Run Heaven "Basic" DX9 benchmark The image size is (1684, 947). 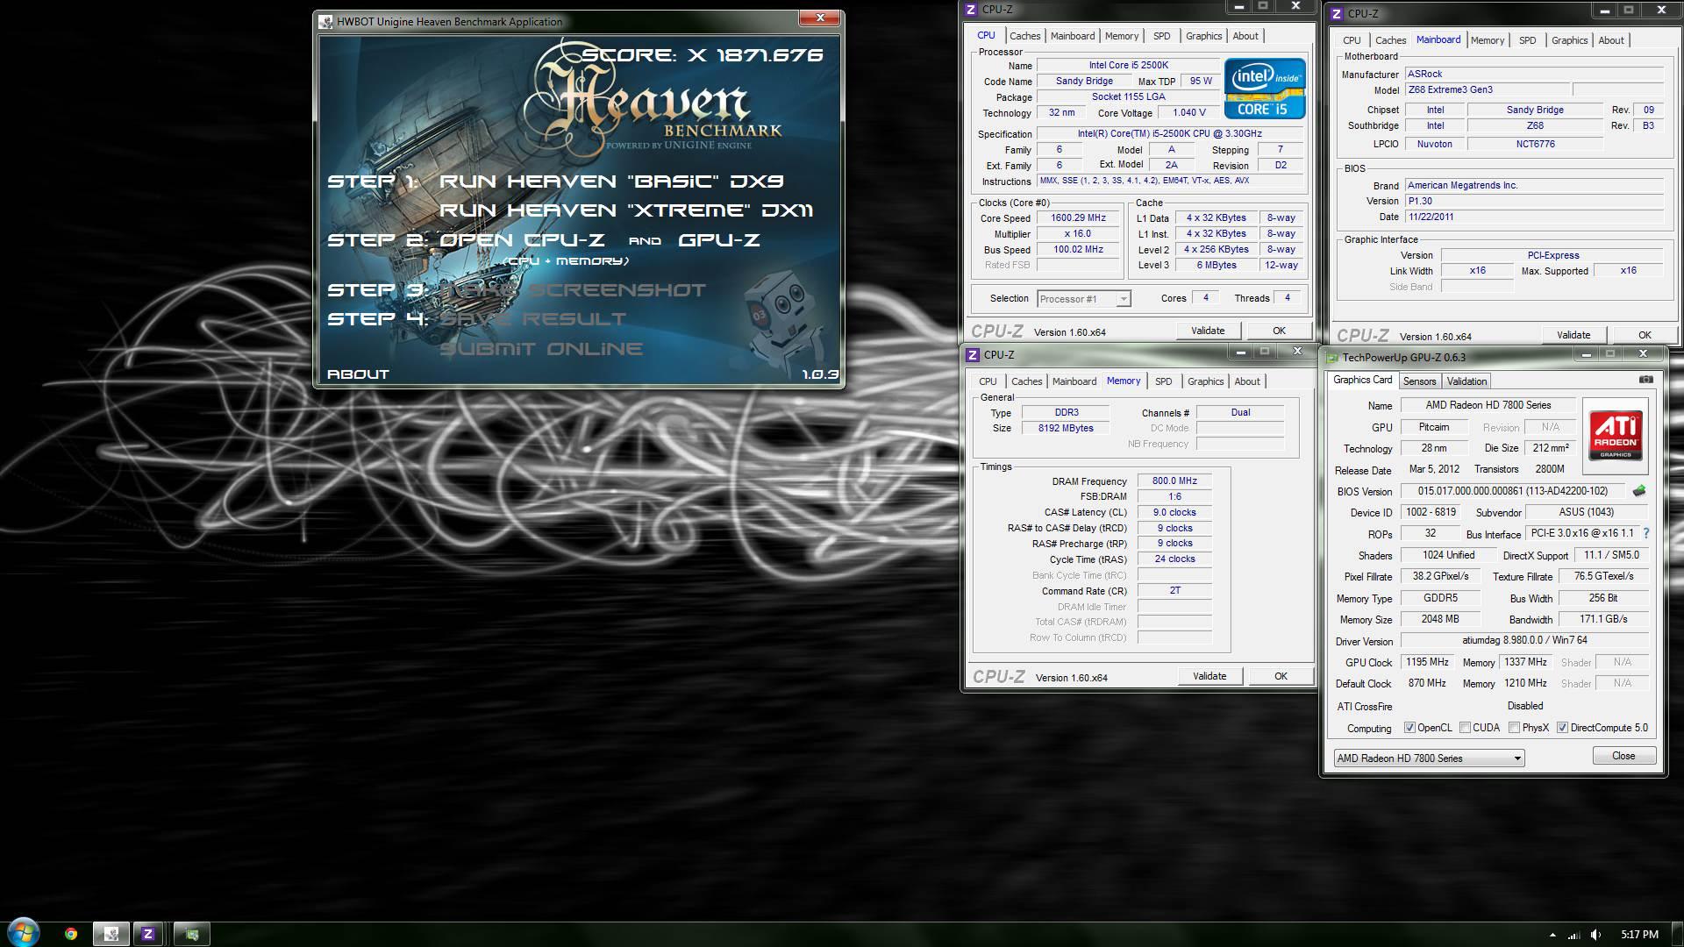611,182
